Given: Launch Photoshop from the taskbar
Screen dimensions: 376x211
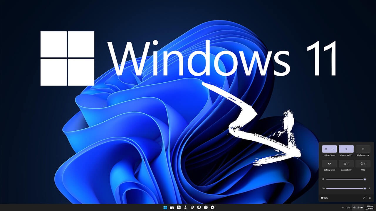Looking at the screenshot, I should (179, 207).
